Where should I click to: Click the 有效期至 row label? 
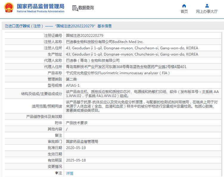55,160
